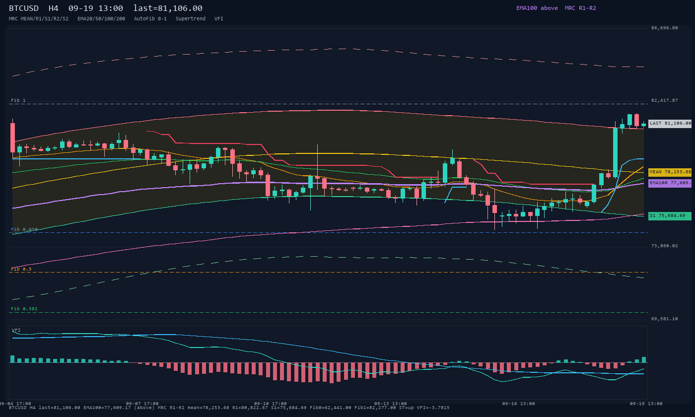695x417 pixels.
Task: Click 'Fib1=82,277.00' in the bottom status line
Action: click(x=375, y=408)
